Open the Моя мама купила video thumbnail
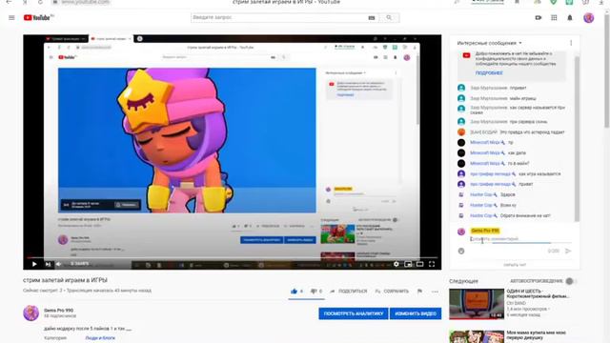This screenshot has height=343, width=610. [x=477, y=336]
